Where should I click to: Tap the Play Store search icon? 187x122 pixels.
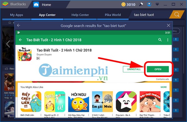click(160, 40)
